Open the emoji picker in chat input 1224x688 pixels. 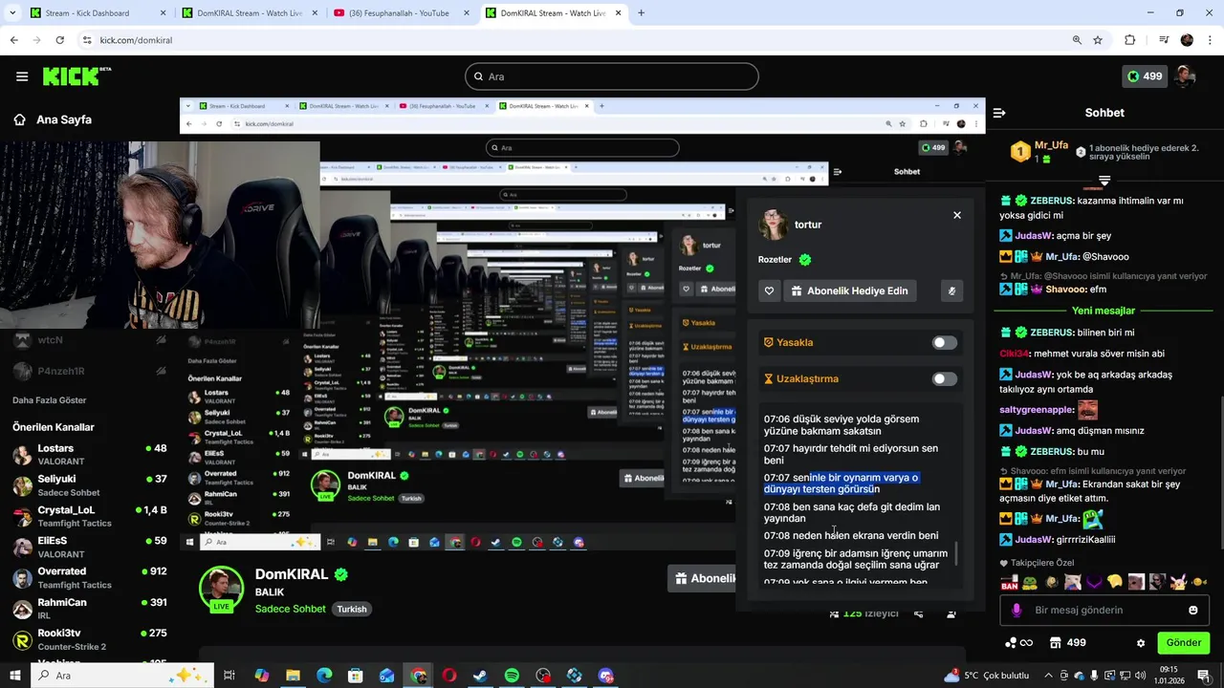(x=1193, y=610)
